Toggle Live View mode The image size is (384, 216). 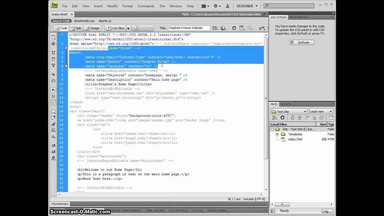(115, 28)
